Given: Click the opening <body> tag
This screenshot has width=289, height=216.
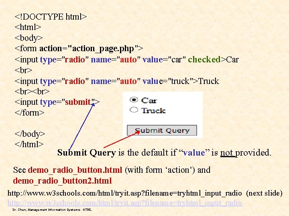Looking at the screenshot, I should tap(28, 38).
